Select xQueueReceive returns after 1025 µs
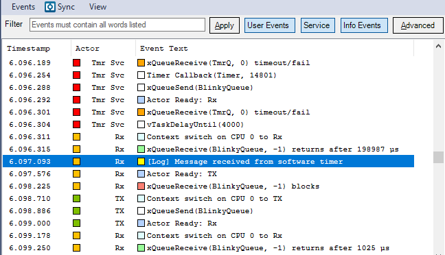 point(269,248)
